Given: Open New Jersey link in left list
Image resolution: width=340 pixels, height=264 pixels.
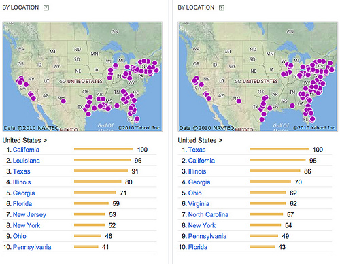Looking at the screenshot, I should tap(29, 215).
